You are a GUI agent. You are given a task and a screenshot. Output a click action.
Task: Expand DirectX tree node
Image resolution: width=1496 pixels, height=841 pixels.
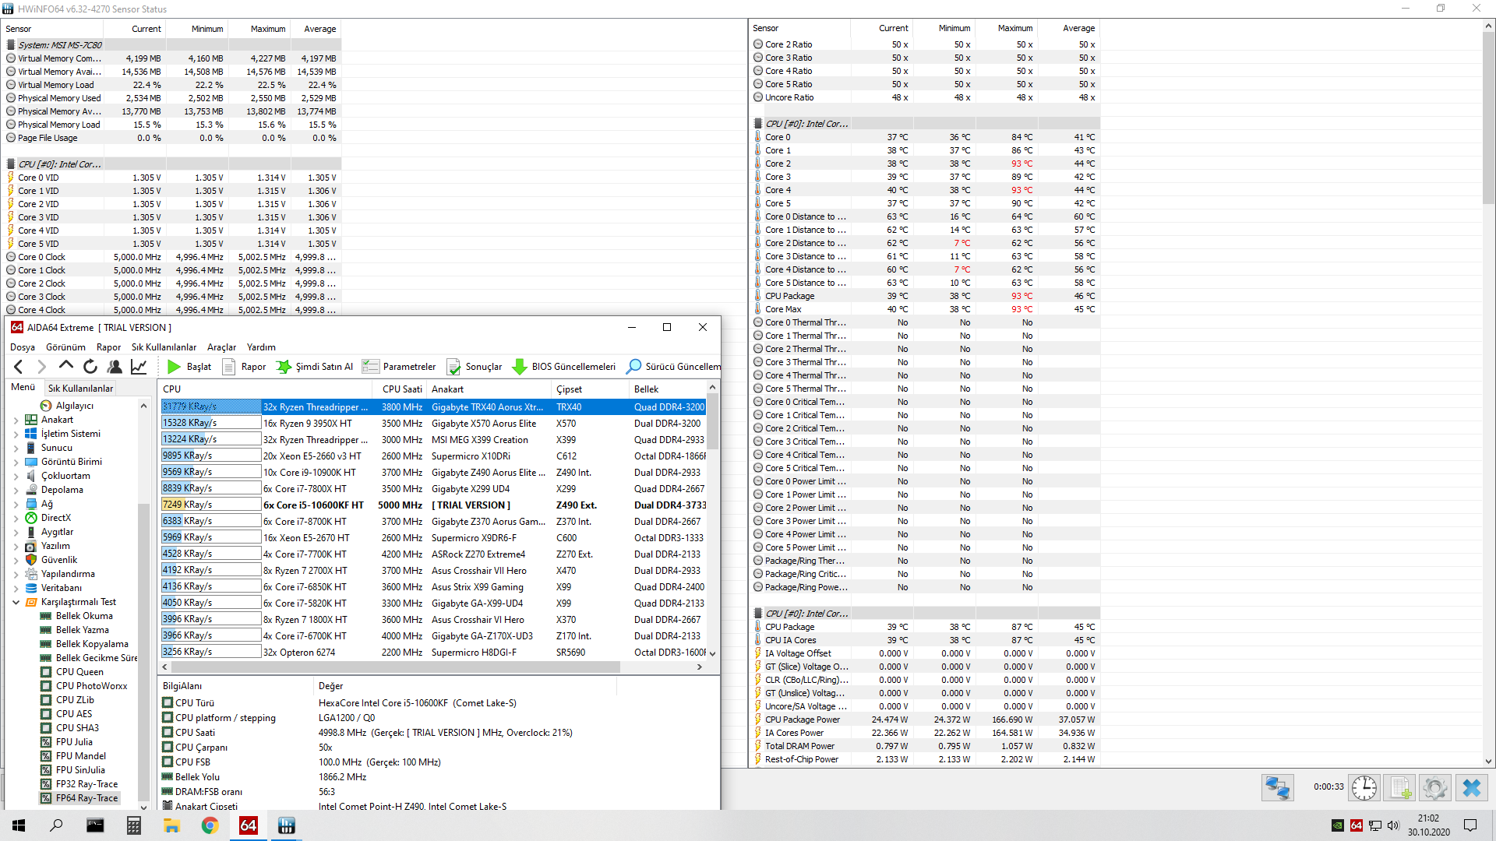click(16, 518)
